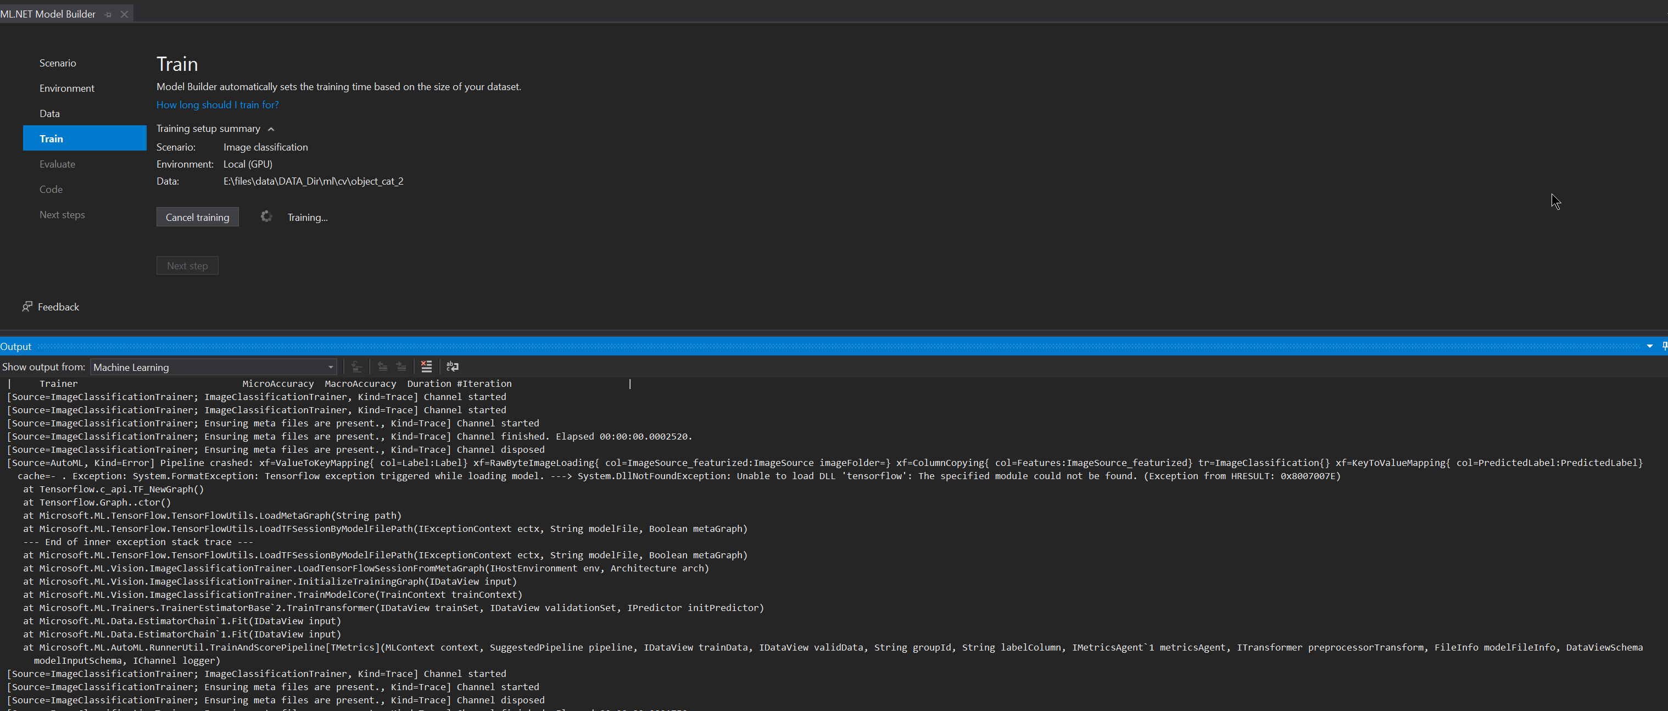Screen dimensions: 1668x711
Task: Open Show output from dropdown
Action: coord(213,367)
